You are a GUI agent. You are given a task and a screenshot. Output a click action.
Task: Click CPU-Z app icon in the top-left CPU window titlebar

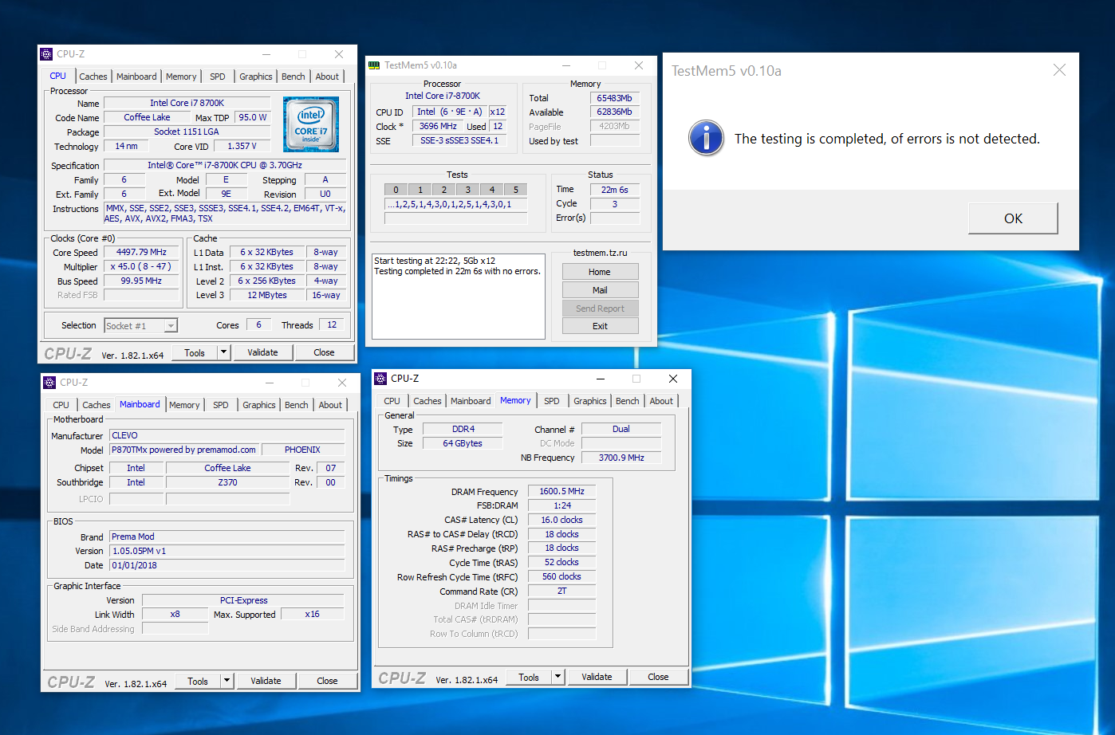[x=46, y=54]
